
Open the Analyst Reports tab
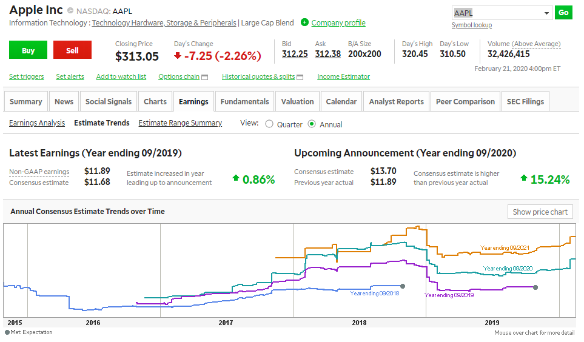396,101
